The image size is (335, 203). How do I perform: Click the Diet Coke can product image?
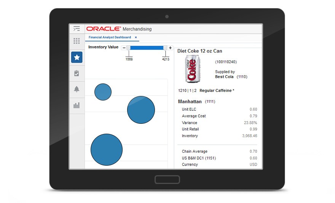click(193, 69)
